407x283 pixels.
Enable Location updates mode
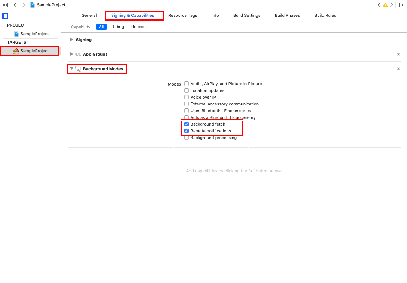click(186, 90)
